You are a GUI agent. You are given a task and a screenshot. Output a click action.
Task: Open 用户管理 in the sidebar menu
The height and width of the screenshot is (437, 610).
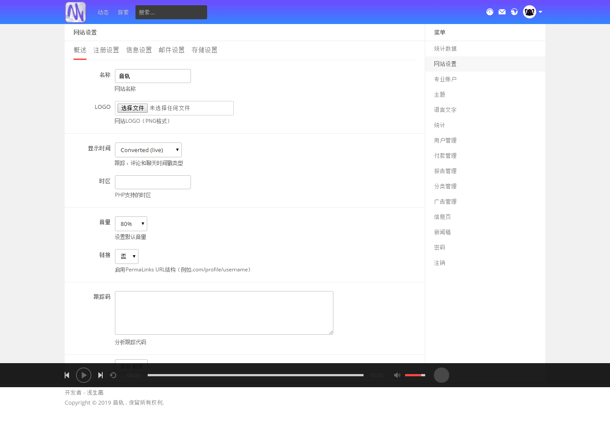445,140
